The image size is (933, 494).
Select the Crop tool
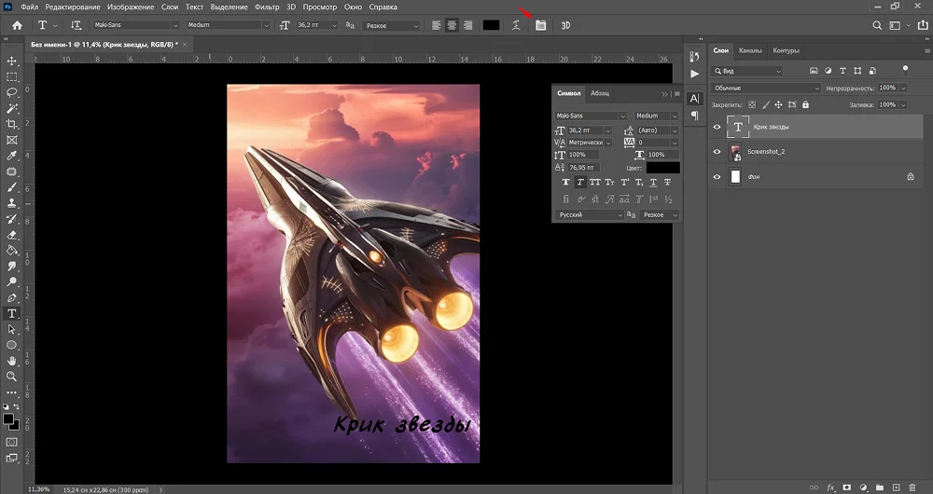[12, 124]
